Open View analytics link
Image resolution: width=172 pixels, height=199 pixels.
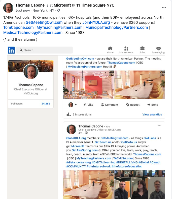152,115
